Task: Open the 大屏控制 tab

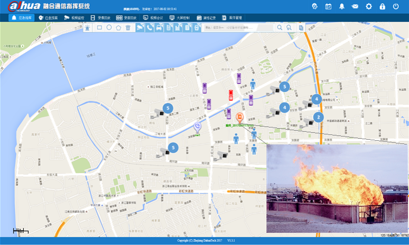Action: [179, 18]
